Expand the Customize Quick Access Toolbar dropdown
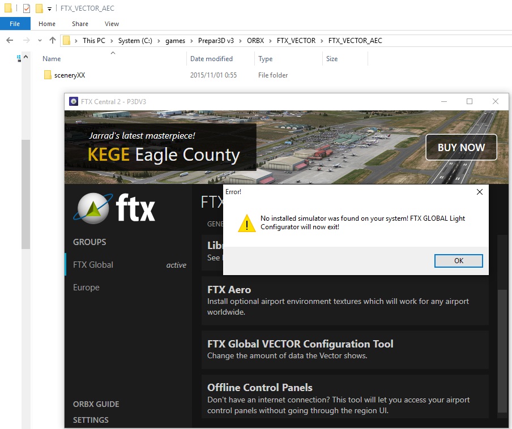Screen dimensions: 512x429 pos(49,8)
